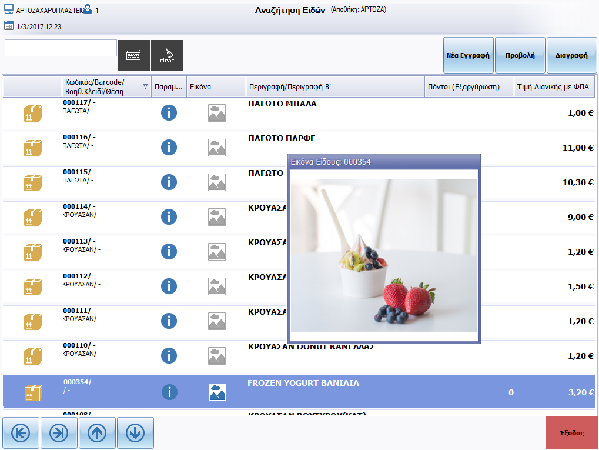Click Τιμή Λιανικής με ΦΠΑ column header
Viewport: 599px width, 450px height.
555,87
